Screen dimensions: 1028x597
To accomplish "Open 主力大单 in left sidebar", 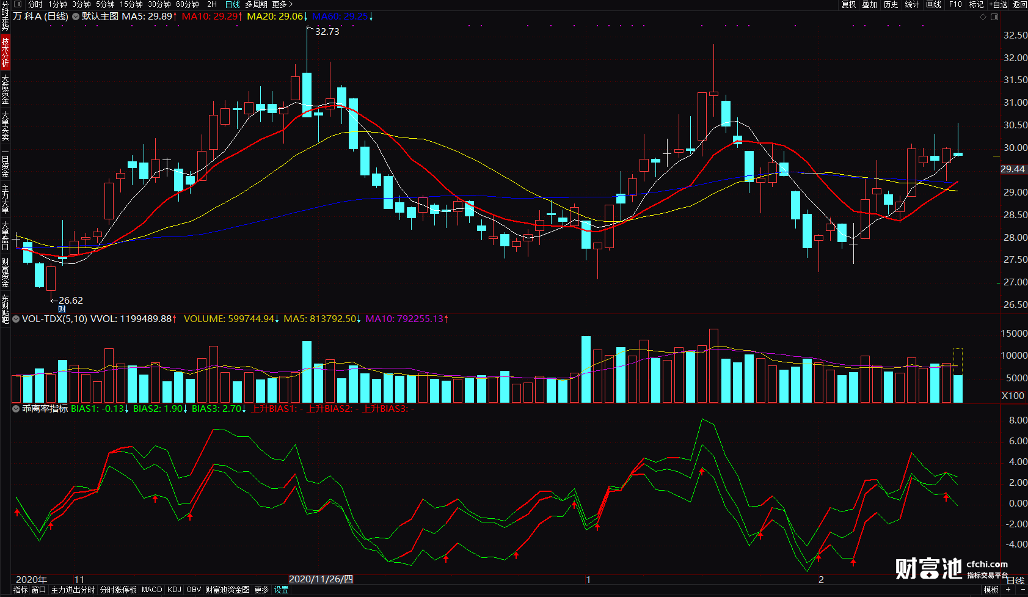I will coord(5,200).
